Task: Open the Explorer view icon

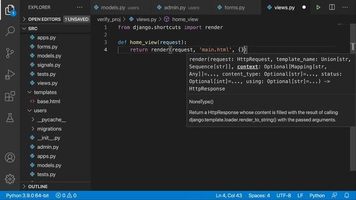Action: (10, 10)
